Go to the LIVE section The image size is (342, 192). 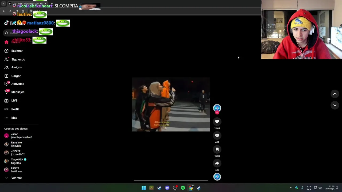click(11, 101)
